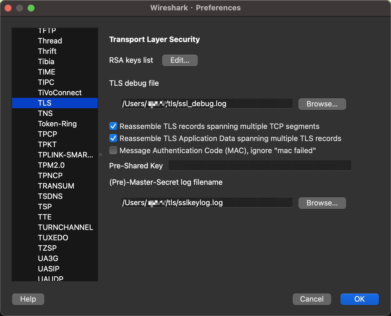Select TTE protocol entry
Viewport: 391px width, 316px height.
tap(55, 217)
